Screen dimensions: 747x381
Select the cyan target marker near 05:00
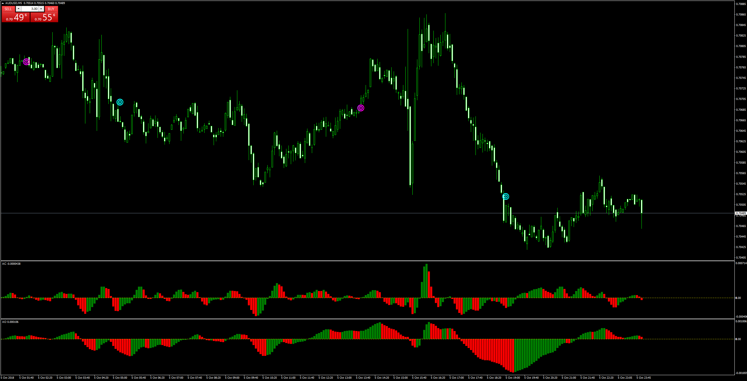click(x=120, y=102)
